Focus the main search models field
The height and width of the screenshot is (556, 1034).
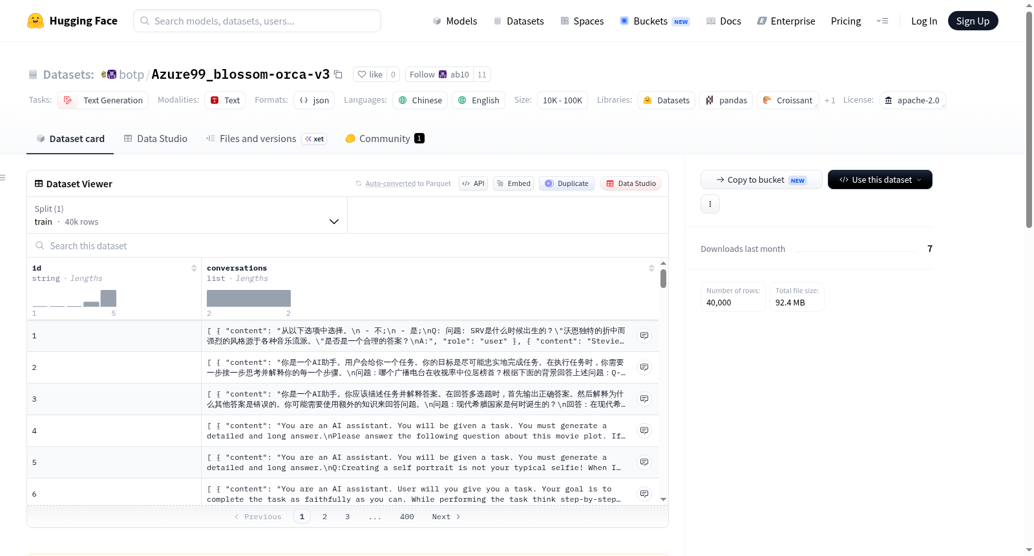click(x=257, y=21)
